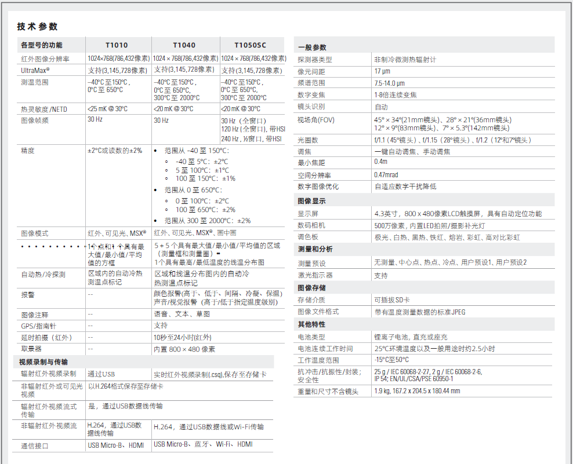Click the 精度 row label
This screenshot has height=464, width=573.
coord(28,151)
